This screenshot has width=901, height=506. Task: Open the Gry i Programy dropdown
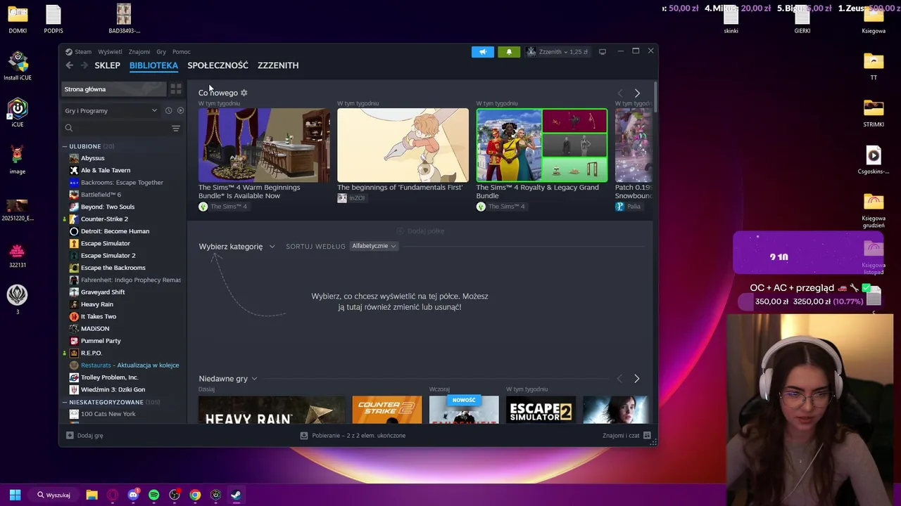(111, 110)
